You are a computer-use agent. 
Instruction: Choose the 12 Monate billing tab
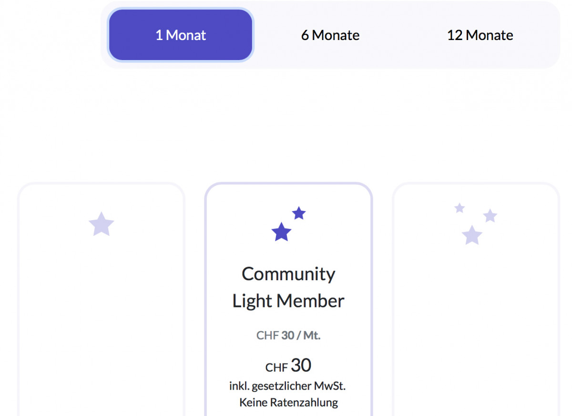coord(480,35)
